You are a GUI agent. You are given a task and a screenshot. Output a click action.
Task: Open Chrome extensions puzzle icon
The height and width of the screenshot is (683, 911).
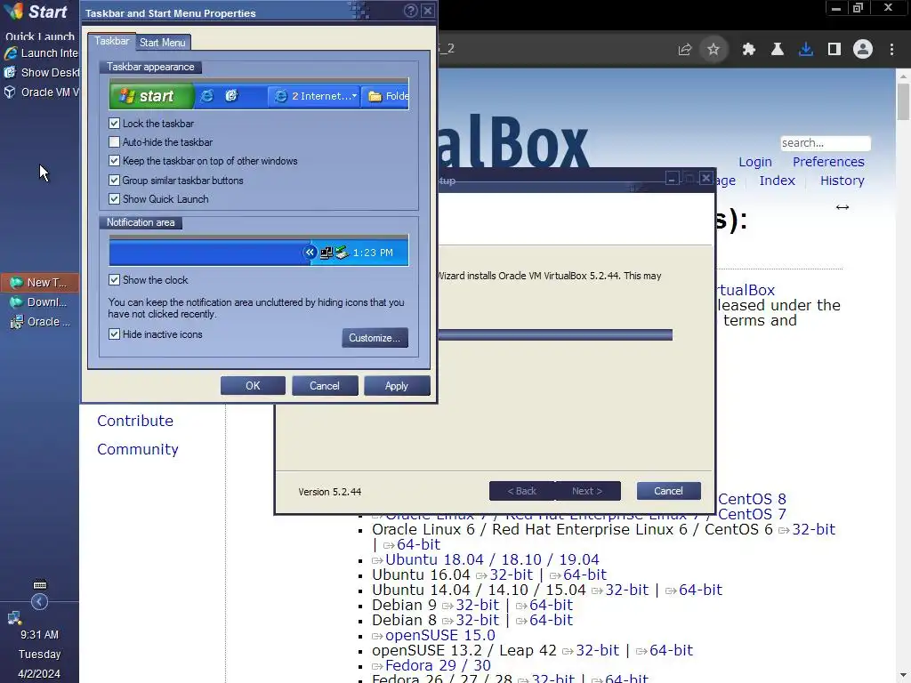click(749, 50)
